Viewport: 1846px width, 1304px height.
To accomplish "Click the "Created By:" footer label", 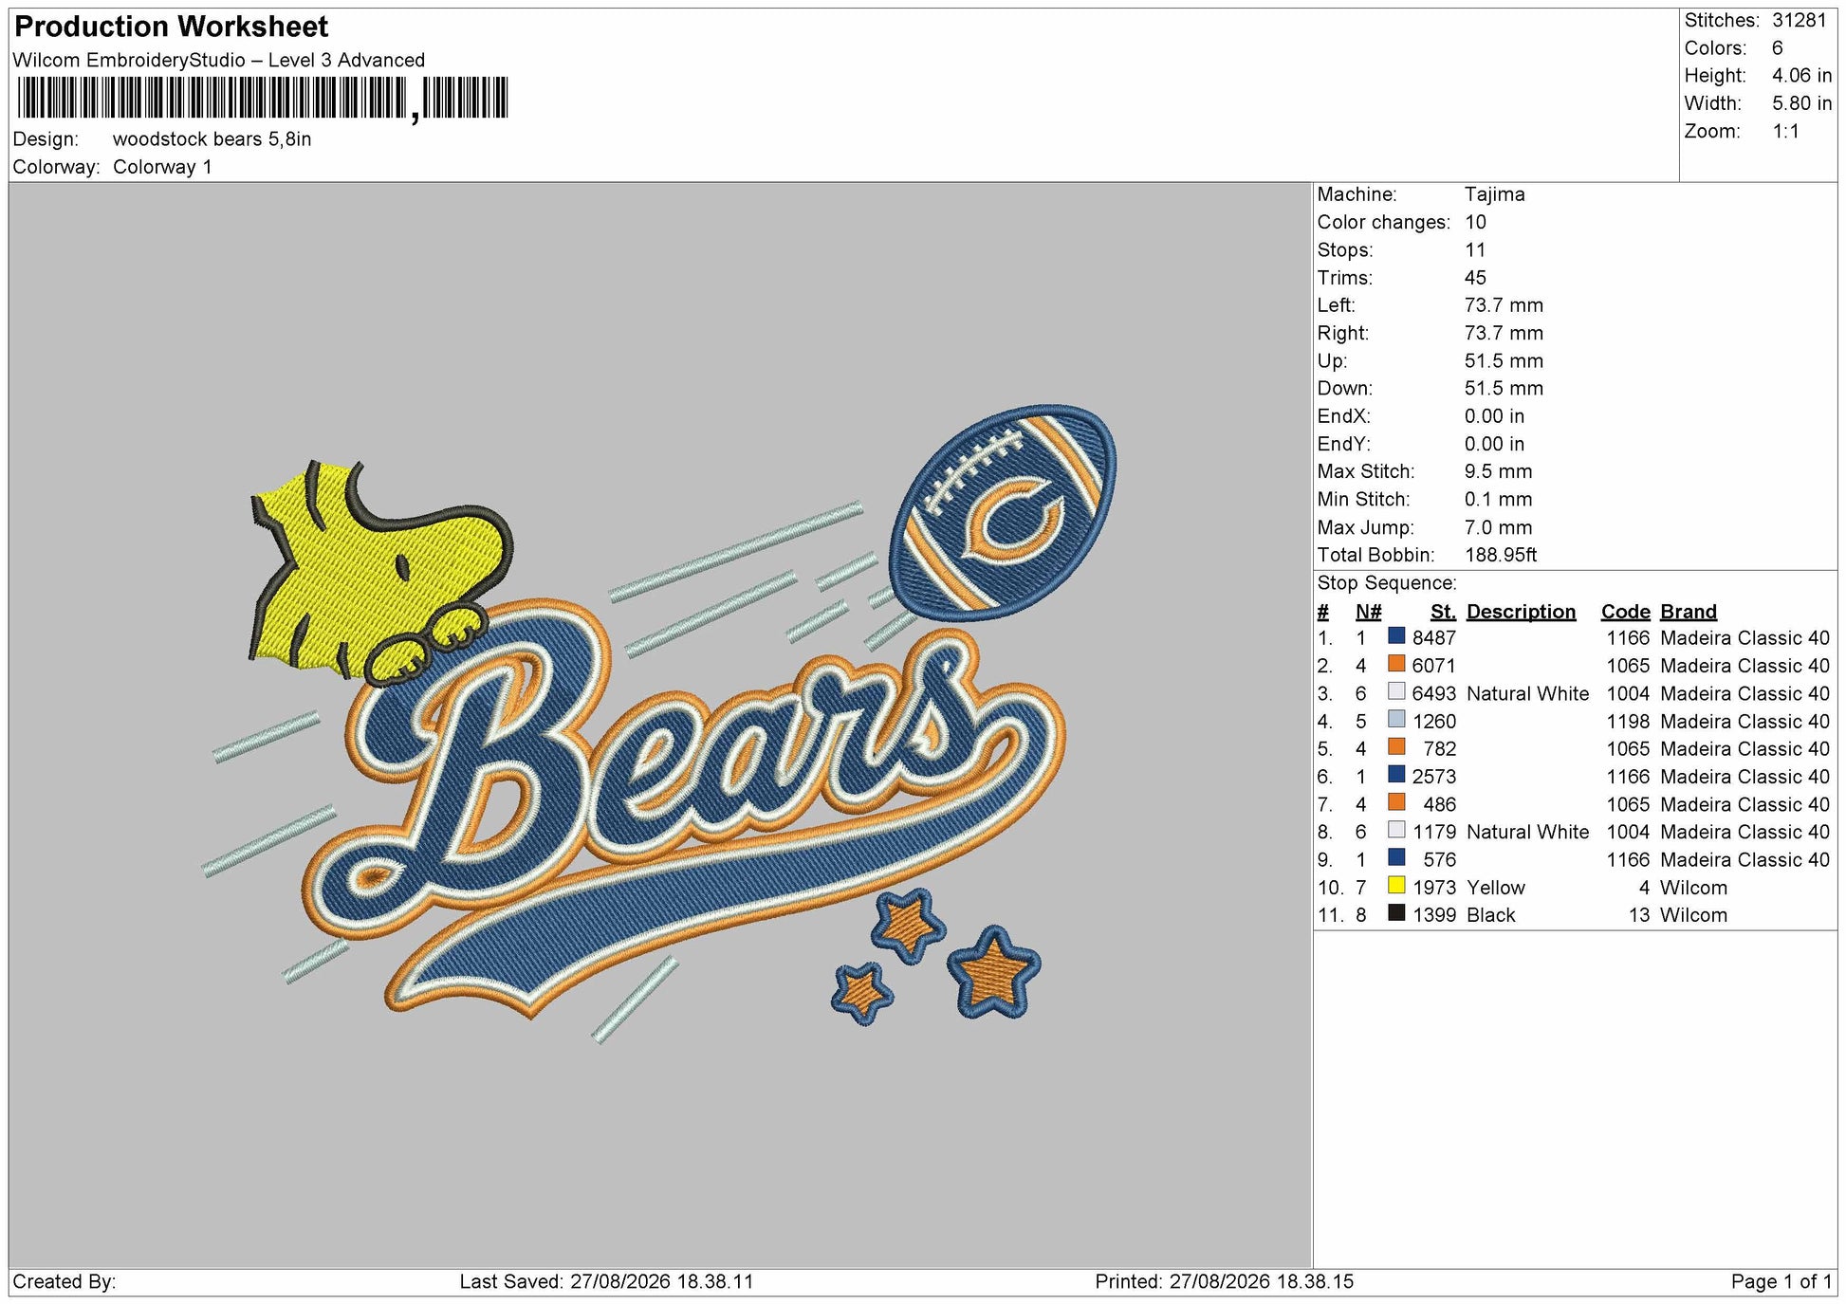I will (65, 1282).
